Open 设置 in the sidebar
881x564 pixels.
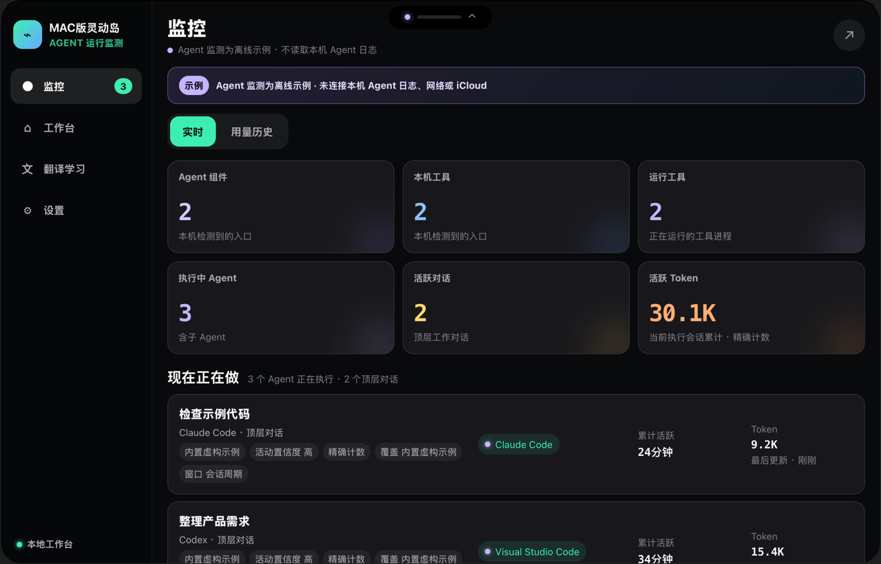(76, 210)
